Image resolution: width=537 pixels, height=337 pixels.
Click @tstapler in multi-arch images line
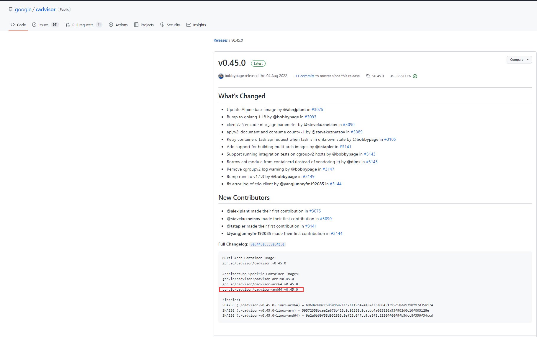tap(325, 147)
